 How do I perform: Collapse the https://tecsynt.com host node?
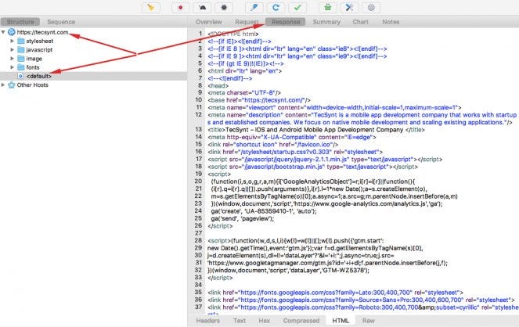coord(3,34)
